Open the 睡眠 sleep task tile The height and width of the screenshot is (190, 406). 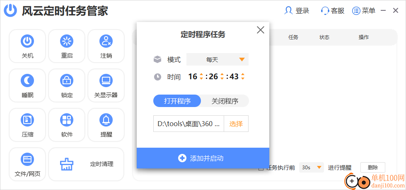27,85
